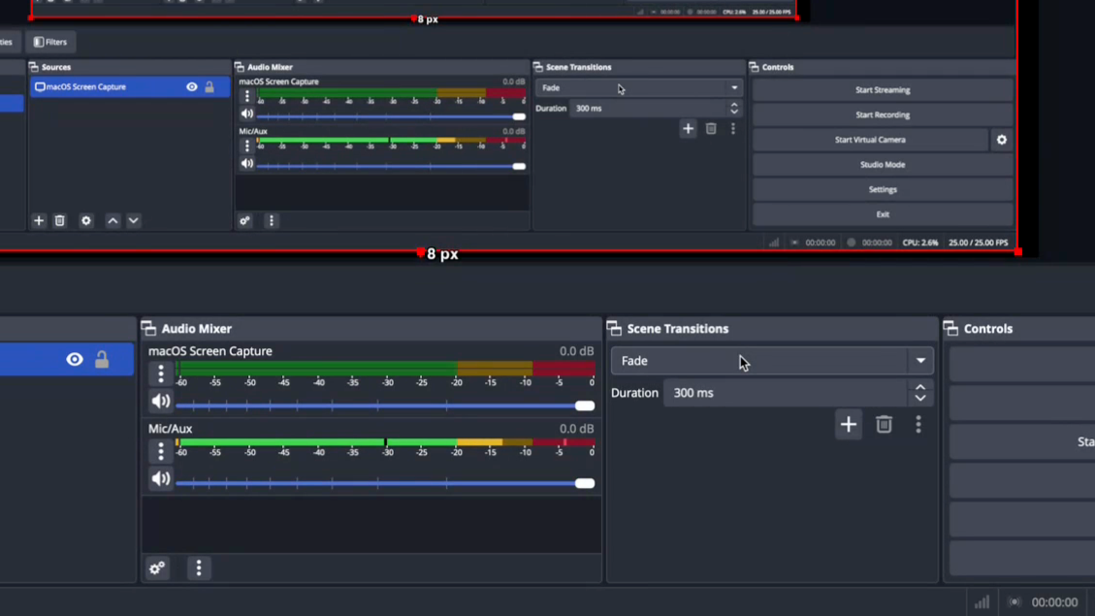The width and height of the screenshot is (1095, 616).
Task: Open Advanced Audio Properties gear in enlarged Audio Mixer
Action: tap(157, 568)
